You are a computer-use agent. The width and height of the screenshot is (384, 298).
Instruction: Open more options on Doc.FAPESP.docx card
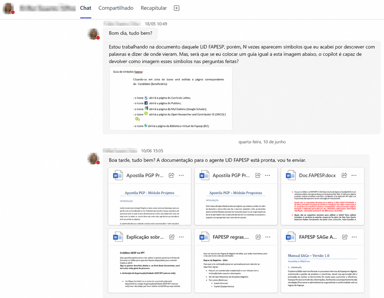(x=354, y=175)
